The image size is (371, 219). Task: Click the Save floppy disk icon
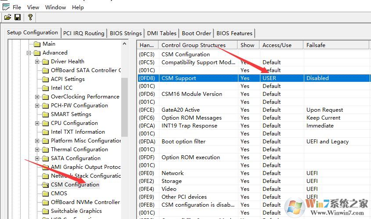coord(18,17)
